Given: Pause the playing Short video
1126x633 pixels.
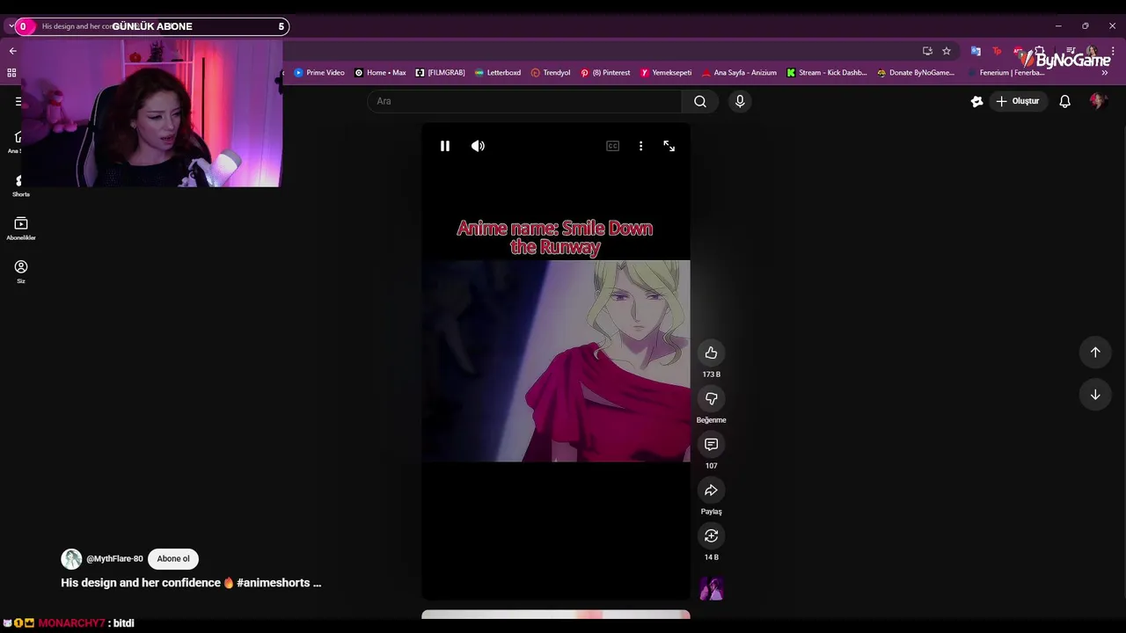Looking at the screenshot, I should 445,146.
